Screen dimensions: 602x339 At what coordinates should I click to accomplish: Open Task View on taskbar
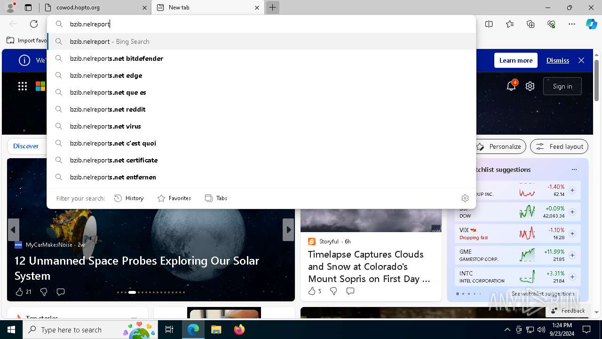(x=169, y=330)
